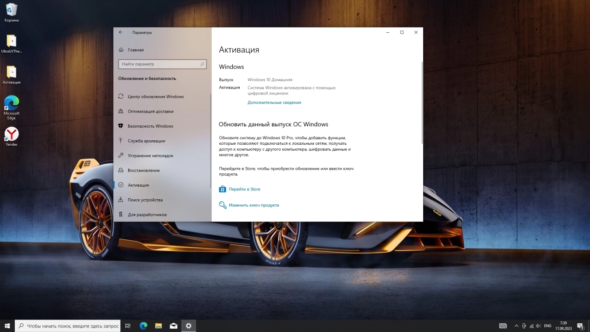Open the news and interests widget

tap(503, 326)
